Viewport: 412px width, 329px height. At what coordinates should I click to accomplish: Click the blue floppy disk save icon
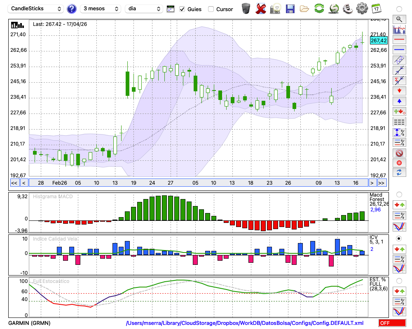tap(290, 9)
